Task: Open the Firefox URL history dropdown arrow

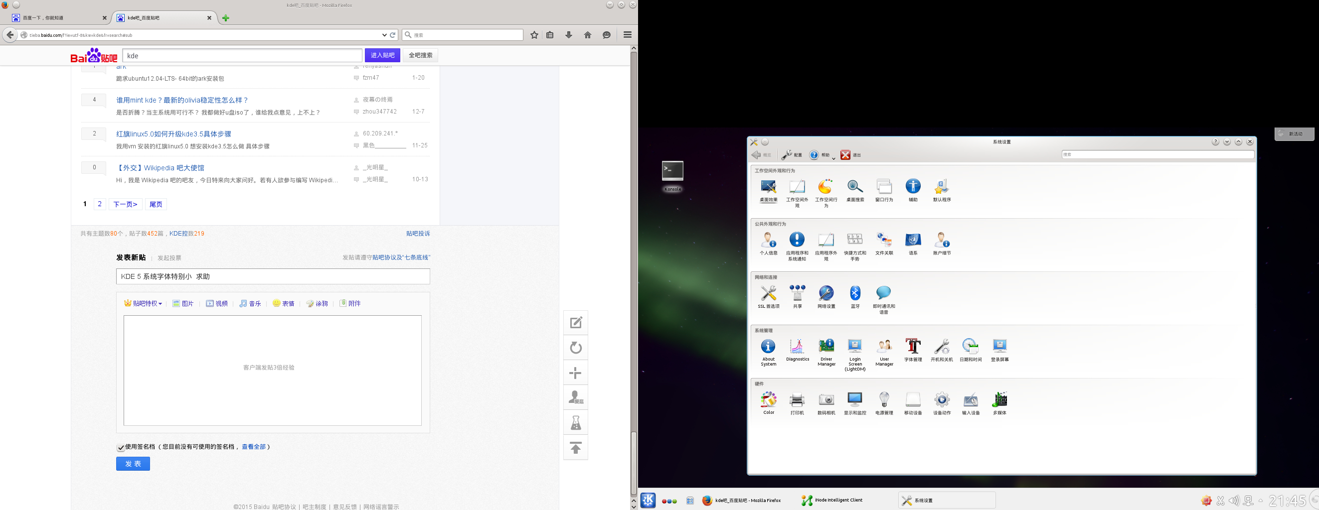Action: pos(384,35)
